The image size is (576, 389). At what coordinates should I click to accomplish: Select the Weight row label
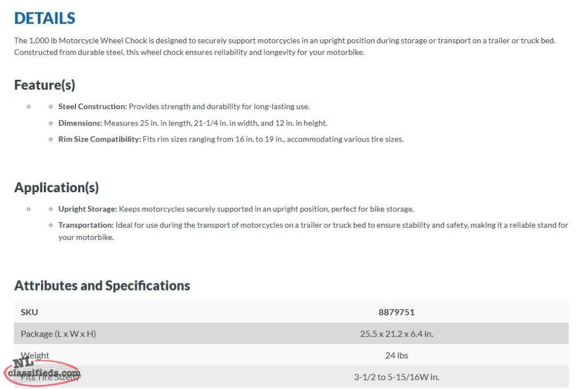coord(35,356)
